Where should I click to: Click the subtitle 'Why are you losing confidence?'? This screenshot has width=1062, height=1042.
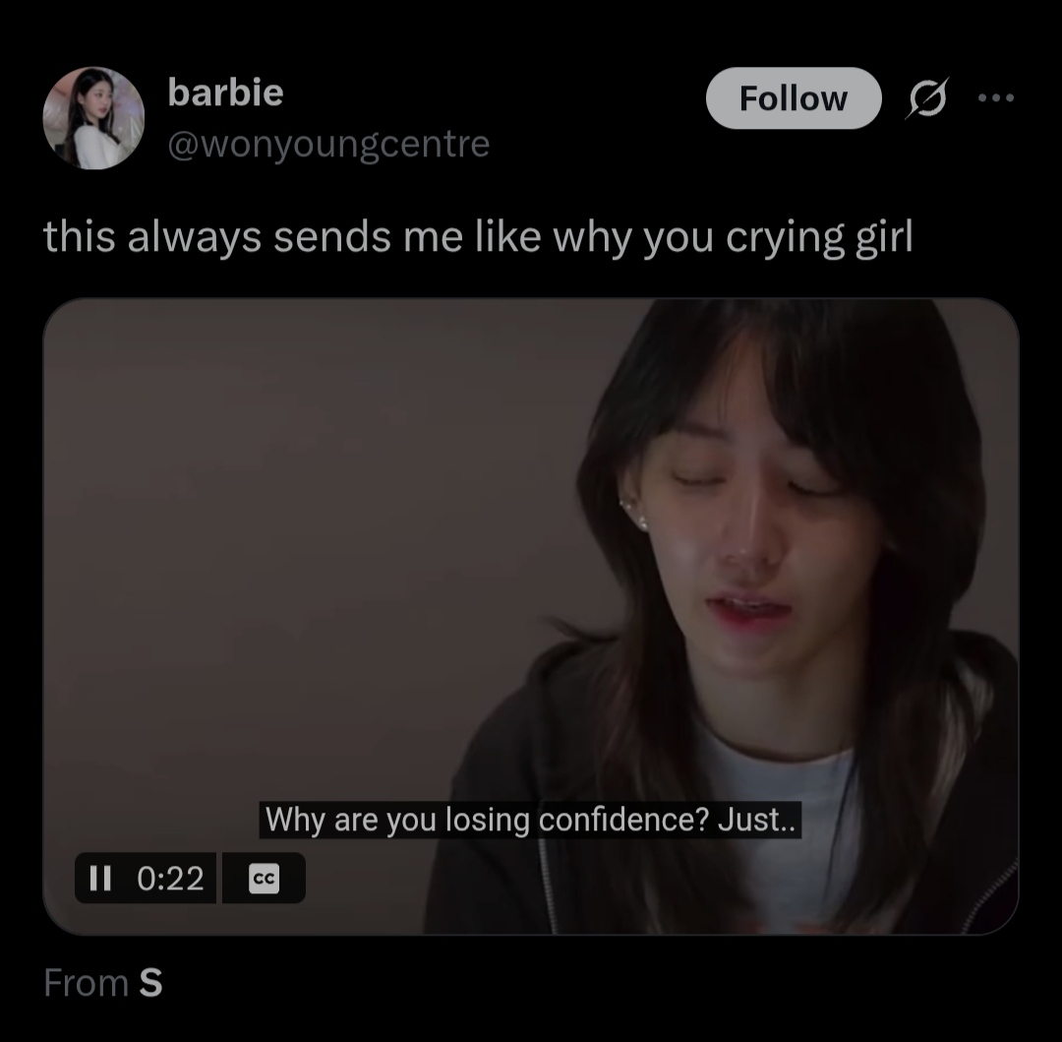[487, 820]
